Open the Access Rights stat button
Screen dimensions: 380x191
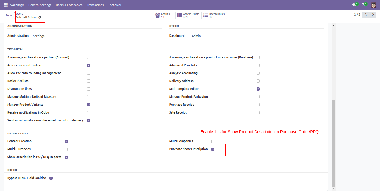tap(189, 15)
